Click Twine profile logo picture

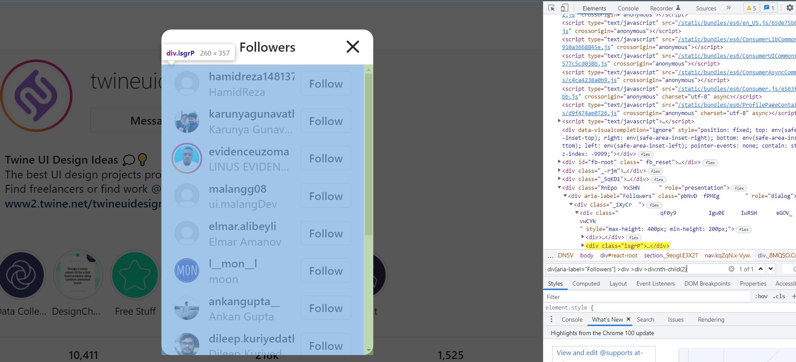pos(36,95)
